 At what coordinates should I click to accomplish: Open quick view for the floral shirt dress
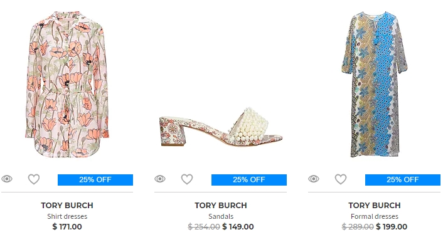click(7, 179)
